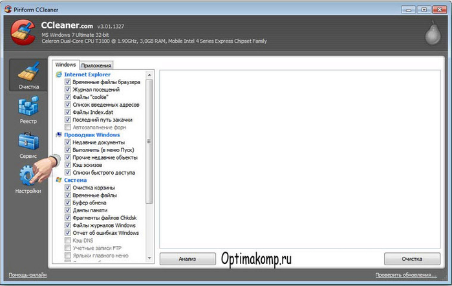Click the title bar CCleaner icon

pos(8,9)
